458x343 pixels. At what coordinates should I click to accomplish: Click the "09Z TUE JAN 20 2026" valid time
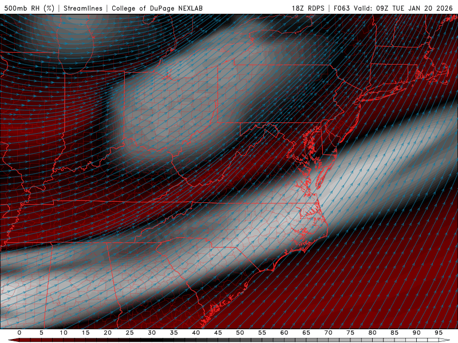pyautogui.click(x=414, y=8)
